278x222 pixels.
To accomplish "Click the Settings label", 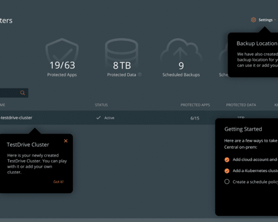I will point(265,20).
